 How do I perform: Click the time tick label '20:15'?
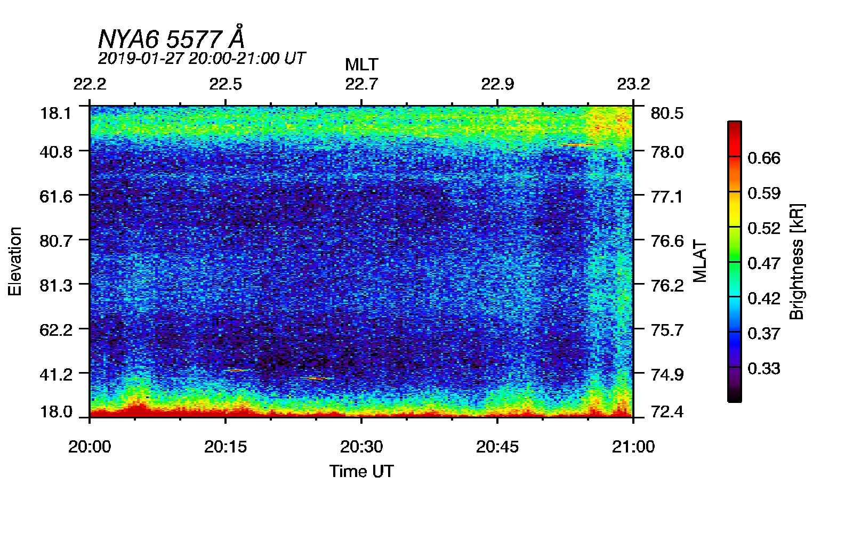(226, 447)
